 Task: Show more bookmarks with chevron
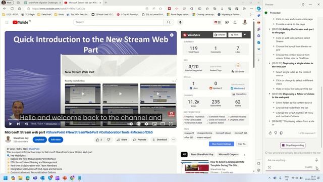click(251, 15)
